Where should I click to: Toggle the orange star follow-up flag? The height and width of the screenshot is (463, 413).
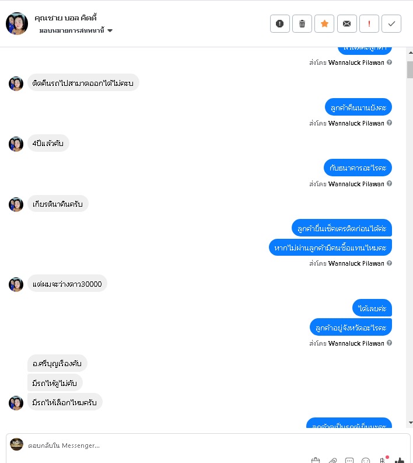pos(324,23)
